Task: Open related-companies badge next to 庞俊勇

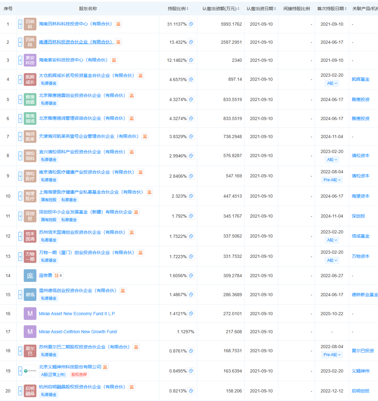Action: point(58,275)
